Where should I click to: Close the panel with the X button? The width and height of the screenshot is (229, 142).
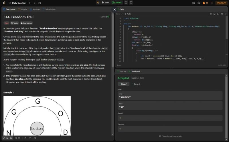[114, 9]
